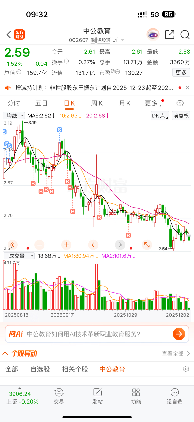Move chart left with left arrow
The image size is (194, 422).
93,245
